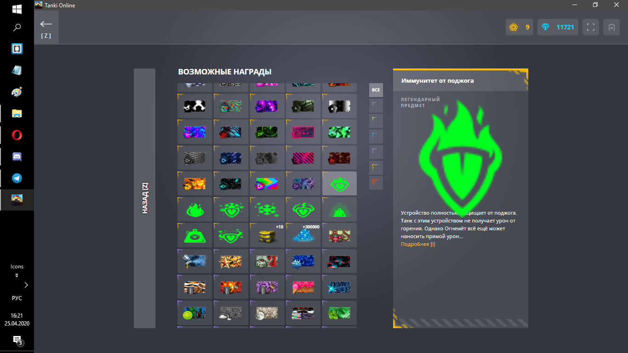Switch the РУС keyboard language indicator
This screenshot has width=628, height=353.
click(17, 298)
